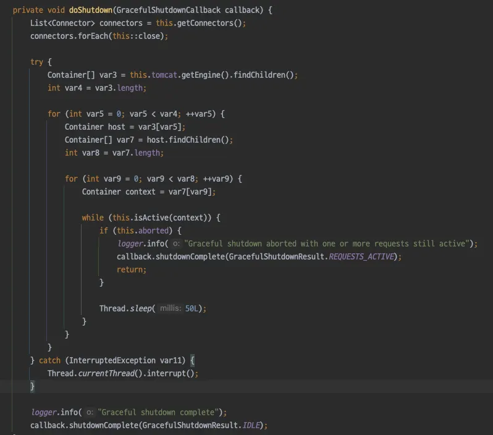Image resolution: width=493 pixels, height=435 pixels.
Task: Click the tomcat field reference
Action: (164, 75)
